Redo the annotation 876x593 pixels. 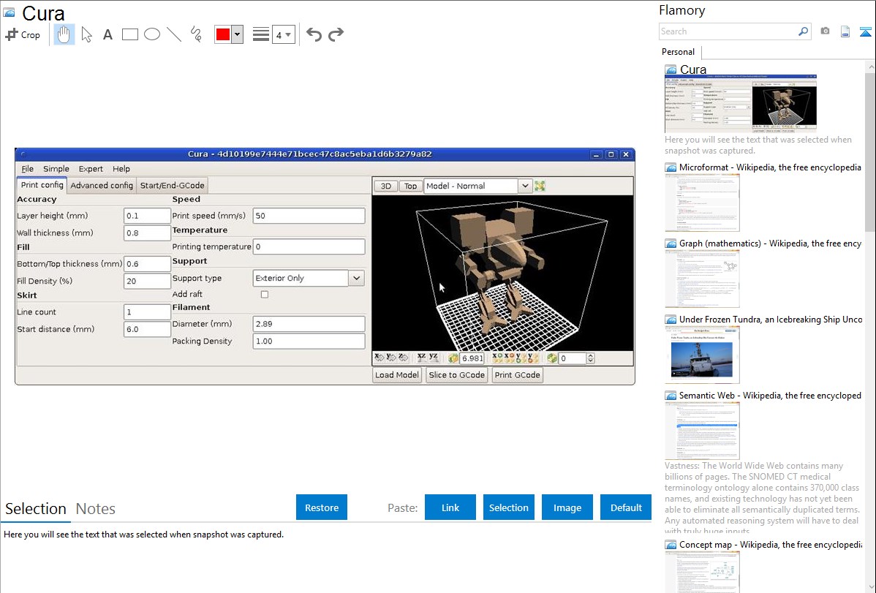pos(336,34)
